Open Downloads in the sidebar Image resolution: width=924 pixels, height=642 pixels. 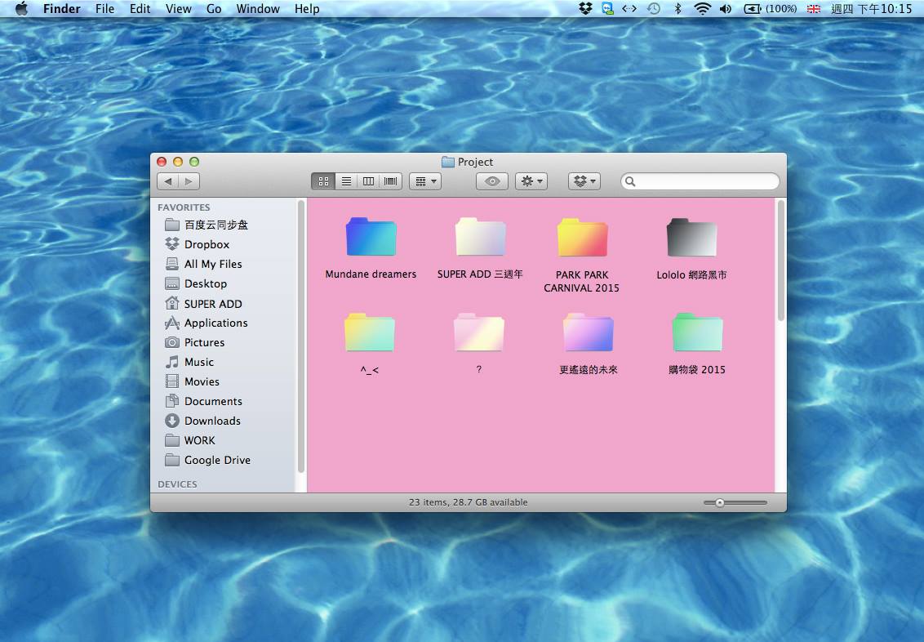click(x=211, y=421)
